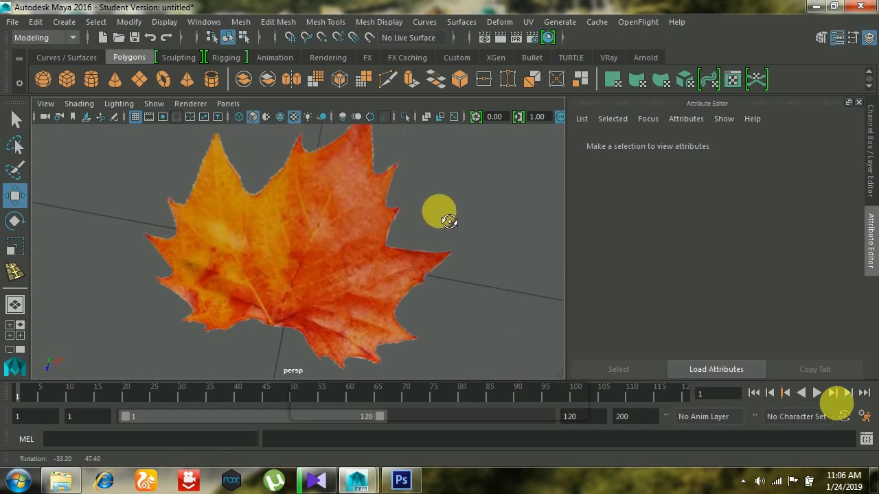Open uTorrent from the taskbar
Viewport: 879px width, 494px height.
click(x=274, y=480)
